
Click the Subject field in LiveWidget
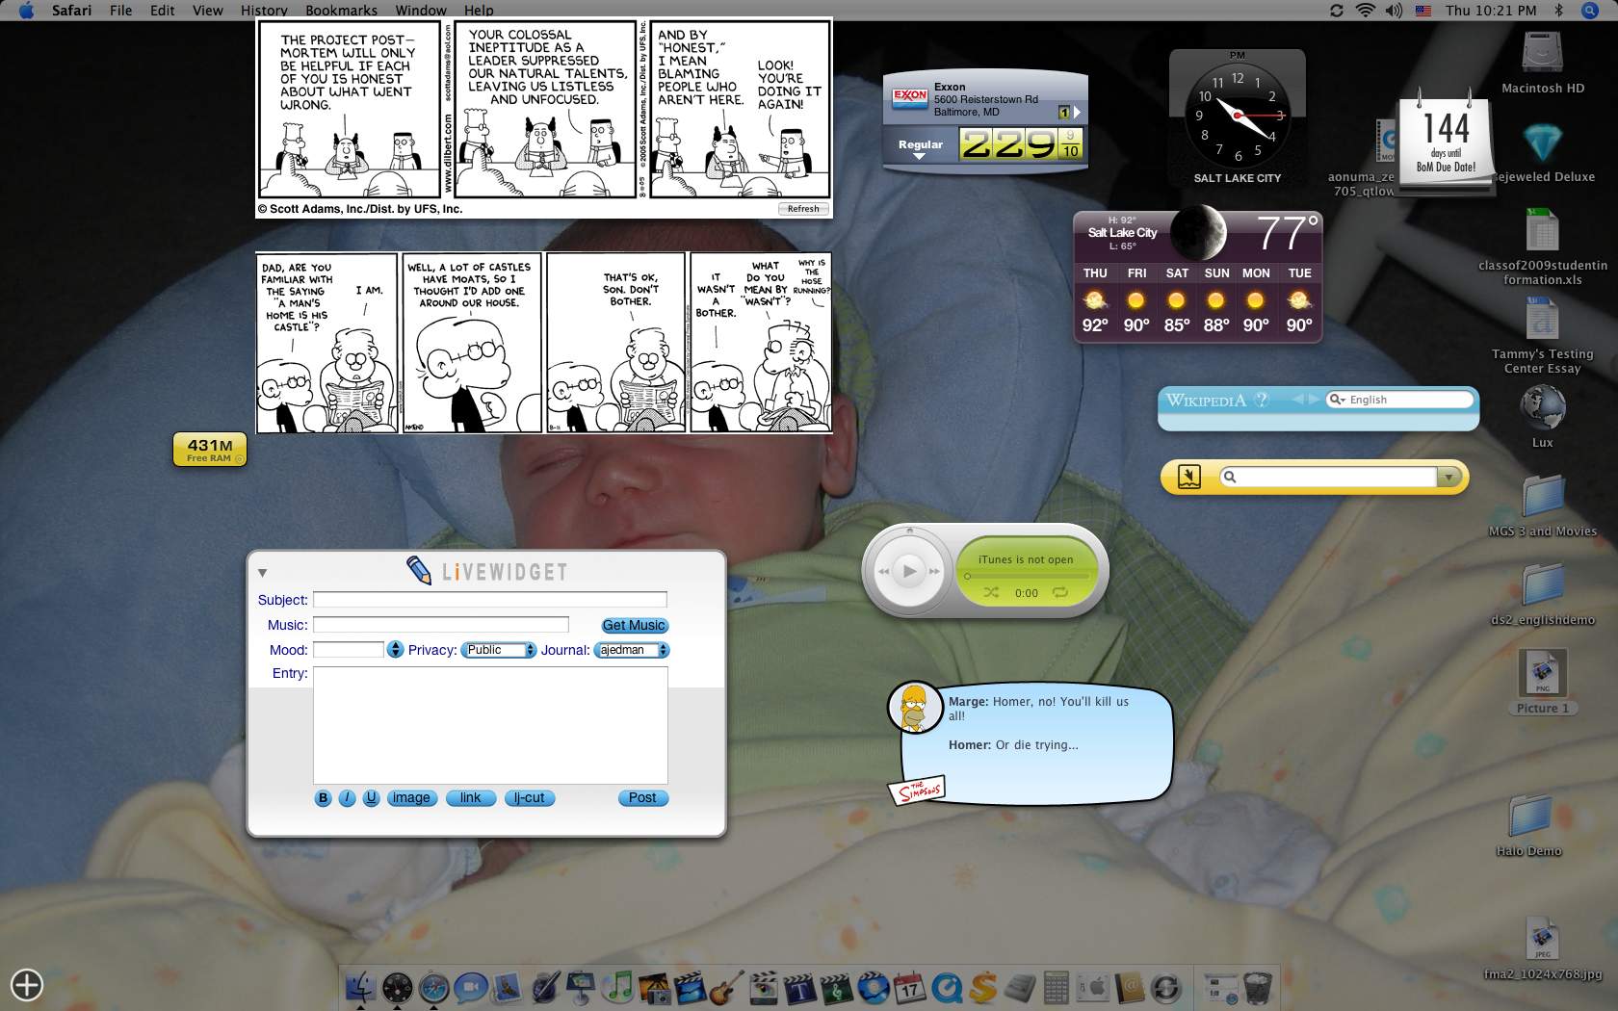(x=489, y=600)
